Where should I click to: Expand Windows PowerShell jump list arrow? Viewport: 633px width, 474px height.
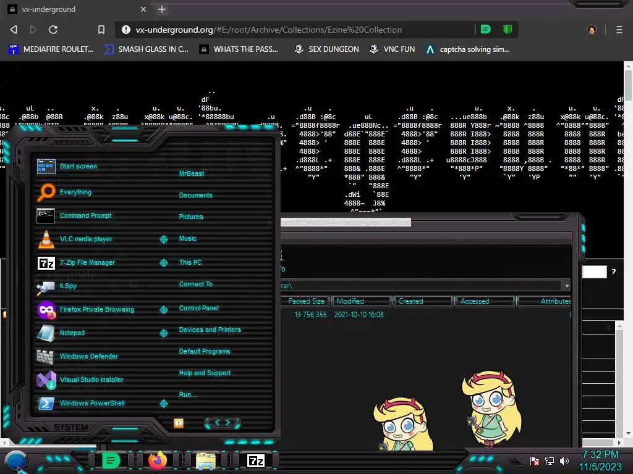(x=163, y=404)
